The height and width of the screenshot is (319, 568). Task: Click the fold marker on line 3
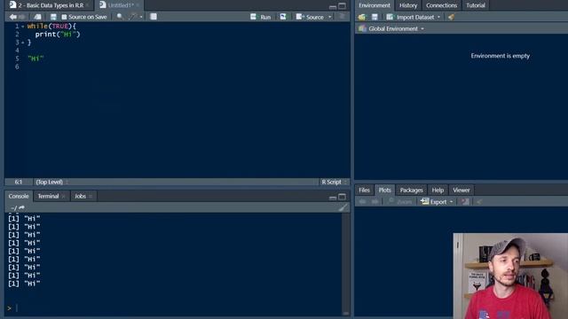(23, 43)
